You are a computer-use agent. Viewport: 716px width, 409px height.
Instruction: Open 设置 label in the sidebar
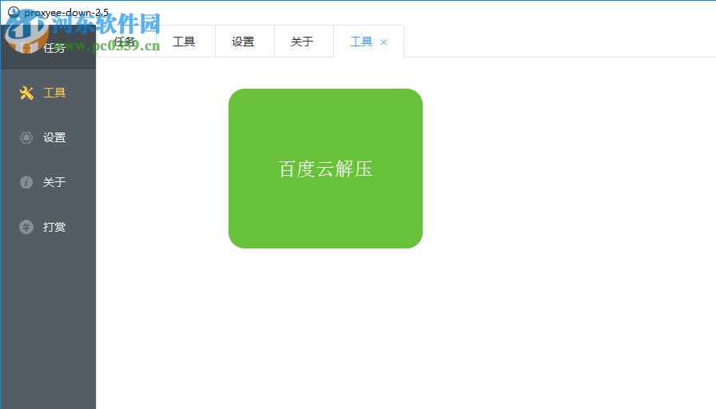pos(54,137)
